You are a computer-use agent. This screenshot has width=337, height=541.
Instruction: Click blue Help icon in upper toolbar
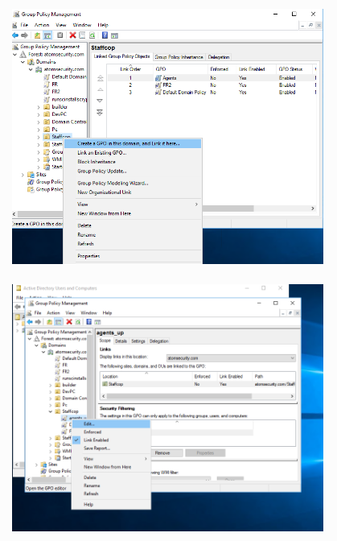pos(105,35)
